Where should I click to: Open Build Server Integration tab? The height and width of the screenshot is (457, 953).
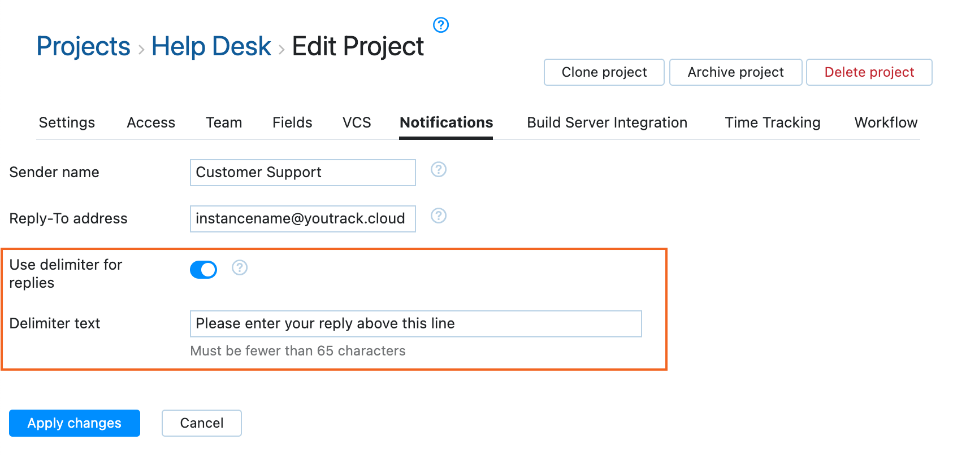pos(607,122)
